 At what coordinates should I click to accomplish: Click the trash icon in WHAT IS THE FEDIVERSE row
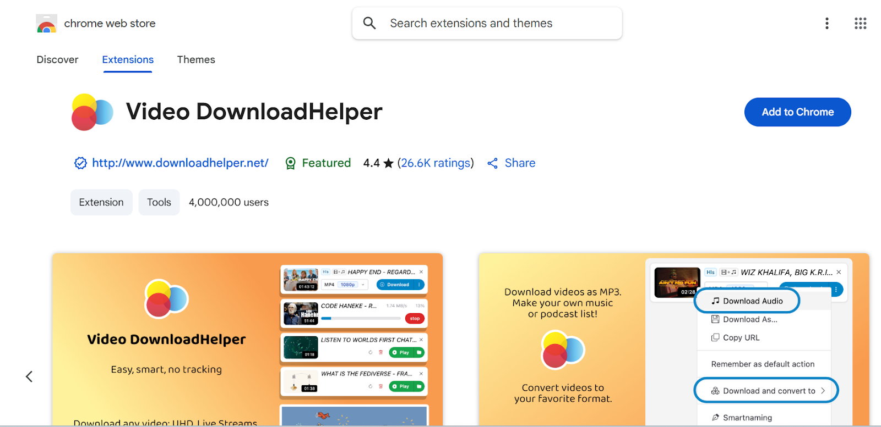[x=380, y=386]
